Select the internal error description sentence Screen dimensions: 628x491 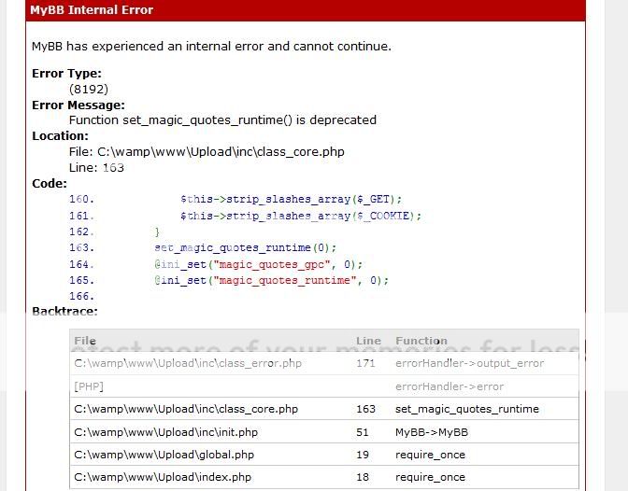(x=211, y=47)
